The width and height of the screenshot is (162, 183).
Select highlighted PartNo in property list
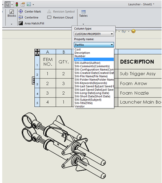point(94,59)
